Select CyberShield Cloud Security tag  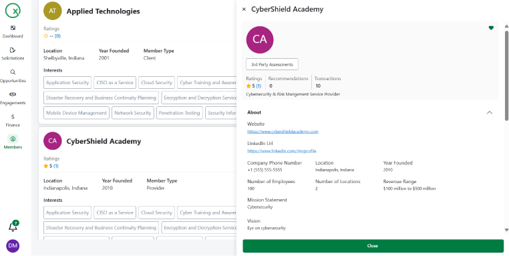[x=156, y=213]
